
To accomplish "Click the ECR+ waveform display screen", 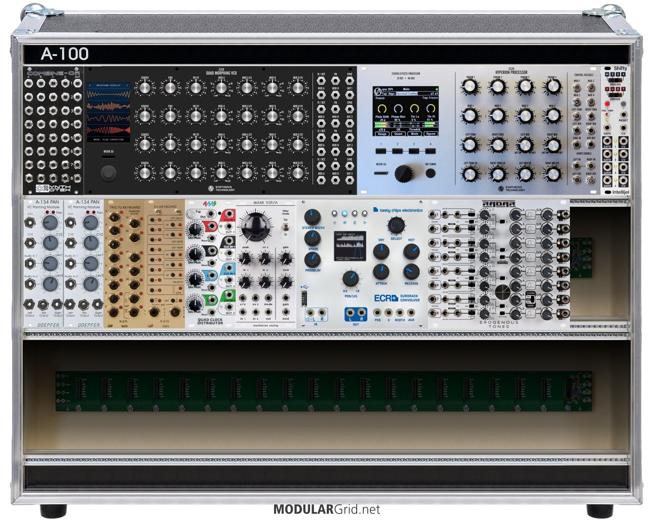I will click(x=351, y=246).
